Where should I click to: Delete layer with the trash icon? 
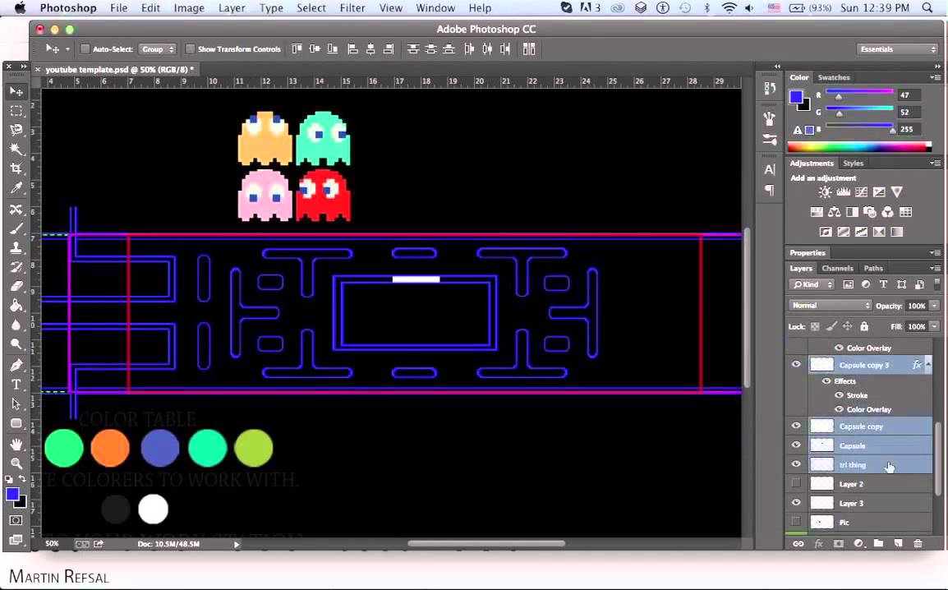click(x=918, y=543)
